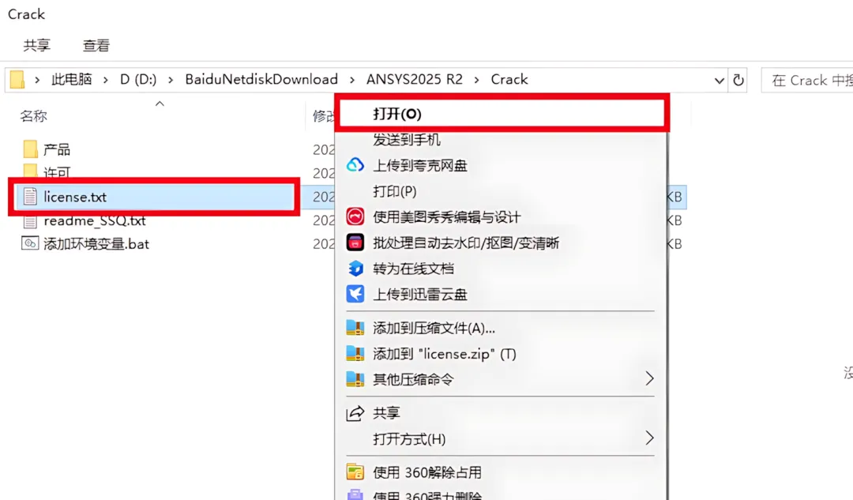Viewport: 853px width, 500px height.
Task: Open the 查看 ribbon tab
Action: tap(96, 45)
